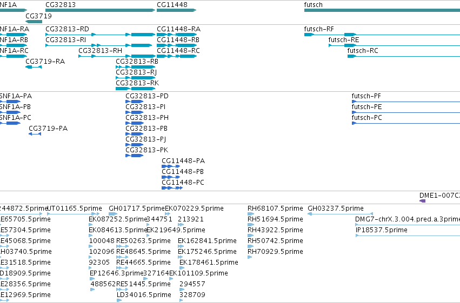The height and width of the screenshot is (303, 460).
Task: Click the CG32813-PB protein label
Action: tap(146, 129)
